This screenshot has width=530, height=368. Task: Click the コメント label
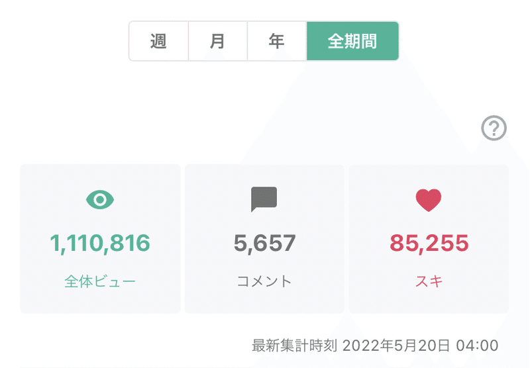pyautogui.click(x=264, y=281)
